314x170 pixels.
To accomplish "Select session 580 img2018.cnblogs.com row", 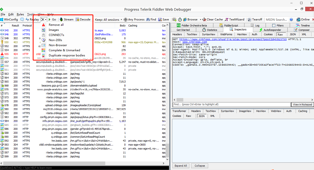I will 83,109.
